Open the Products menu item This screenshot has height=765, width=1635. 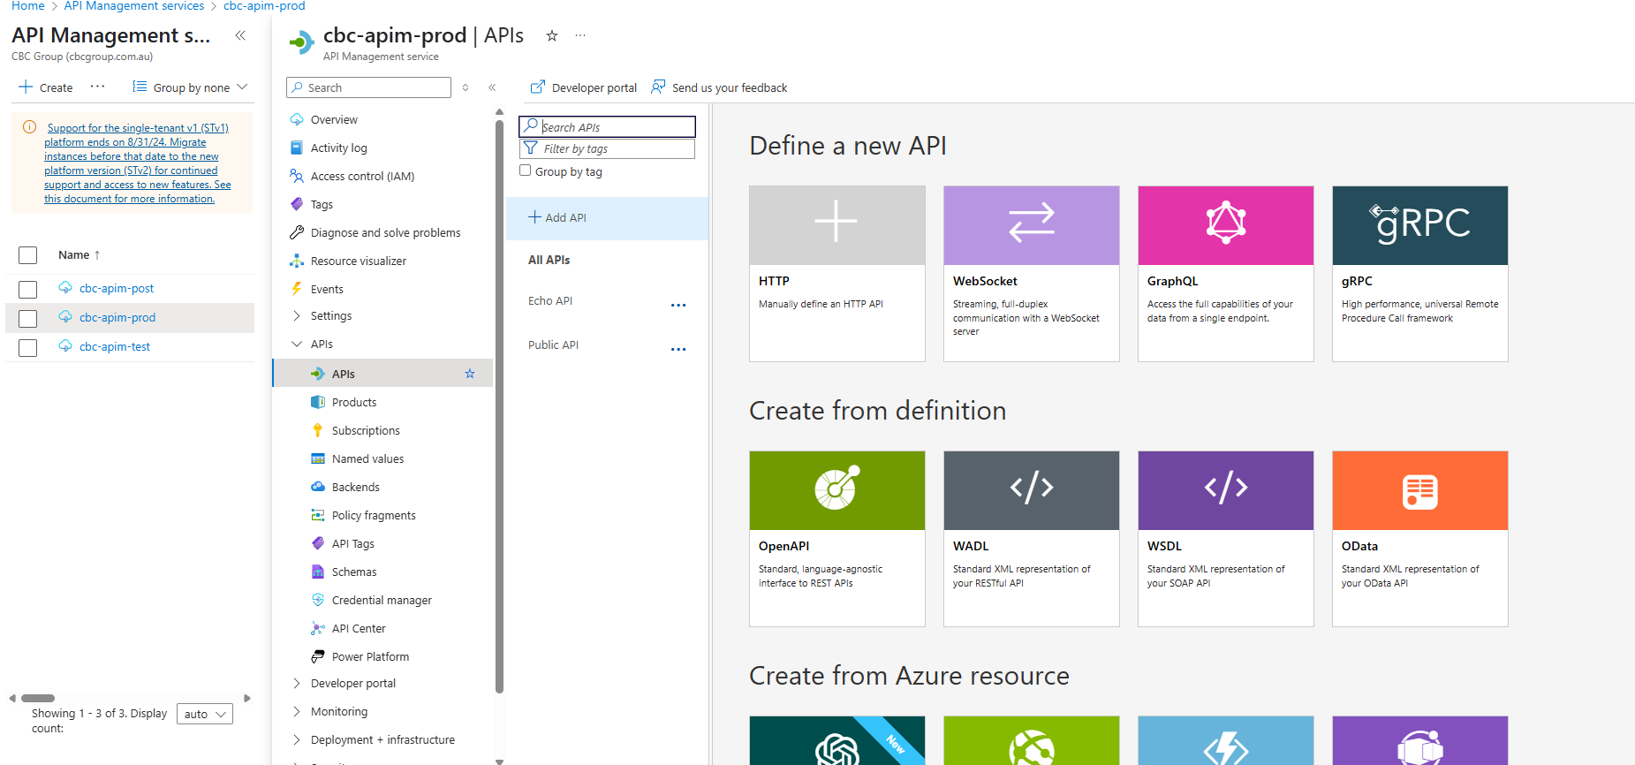pos(353,402)
